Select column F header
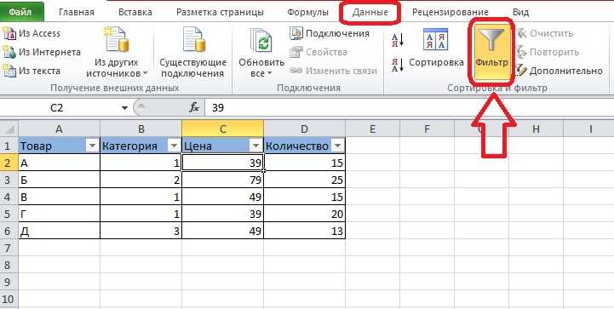The image size is (614, 309). [427, 129]
